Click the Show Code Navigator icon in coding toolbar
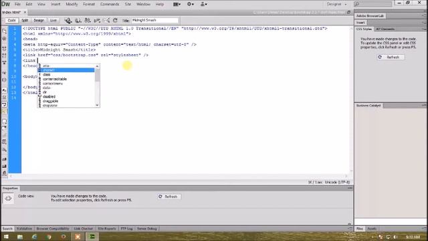 click(x=5, y=39)
